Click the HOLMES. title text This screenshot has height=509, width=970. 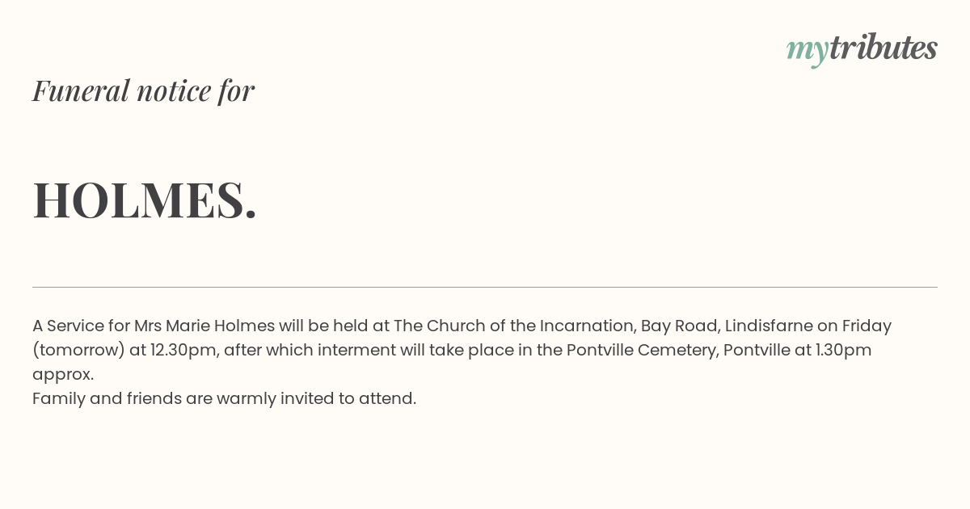click(x=145, y=200)
